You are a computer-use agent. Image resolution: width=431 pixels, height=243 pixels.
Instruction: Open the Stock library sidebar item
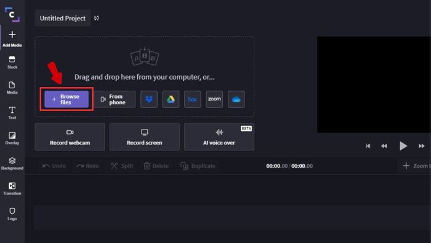point(12,62)
